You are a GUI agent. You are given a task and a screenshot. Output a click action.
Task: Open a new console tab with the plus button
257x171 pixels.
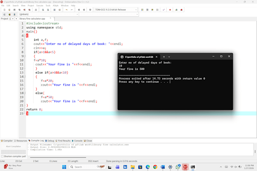164,57
